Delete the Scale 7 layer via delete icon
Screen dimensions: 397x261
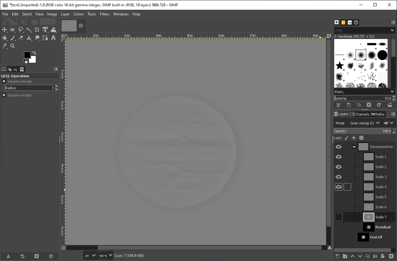pos(391,256)
